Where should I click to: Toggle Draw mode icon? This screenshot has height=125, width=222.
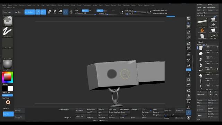[43, 12]
